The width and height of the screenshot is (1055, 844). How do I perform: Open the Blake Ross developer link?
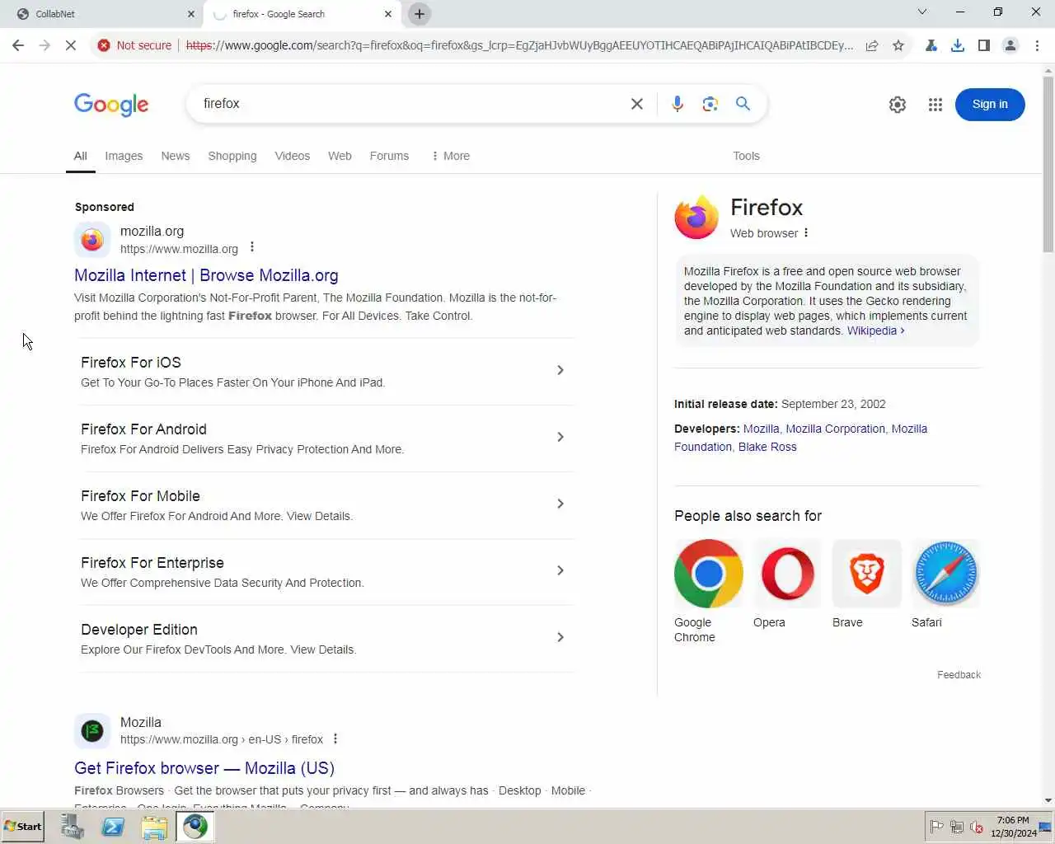pyautogui.click(x=767, y=447)
